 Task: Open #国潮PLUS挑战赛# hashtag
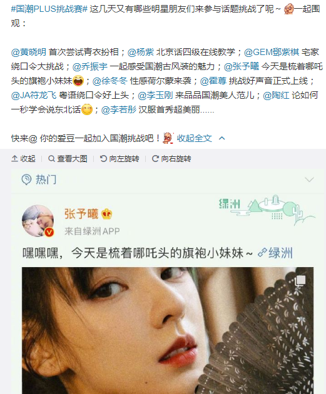49,9
